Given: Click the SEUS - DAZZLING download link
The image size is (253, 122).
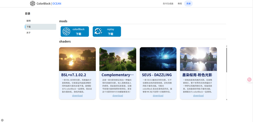Looking at the screenshot, I should pos(158,96).
